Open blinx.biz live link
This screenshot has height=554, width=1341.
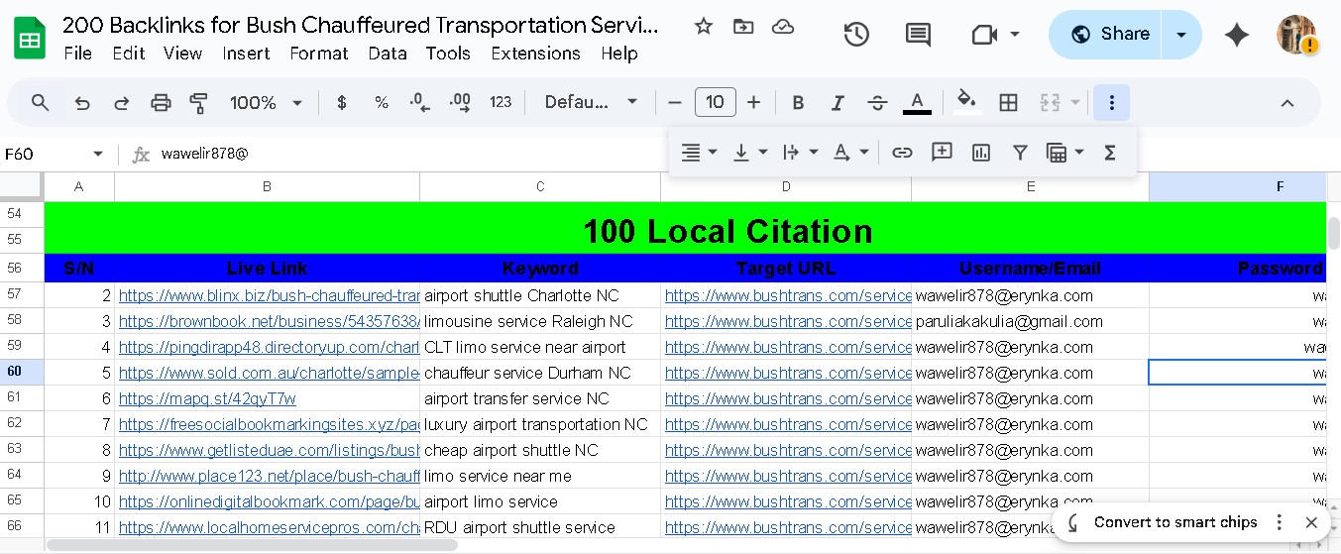pos(269,295)
